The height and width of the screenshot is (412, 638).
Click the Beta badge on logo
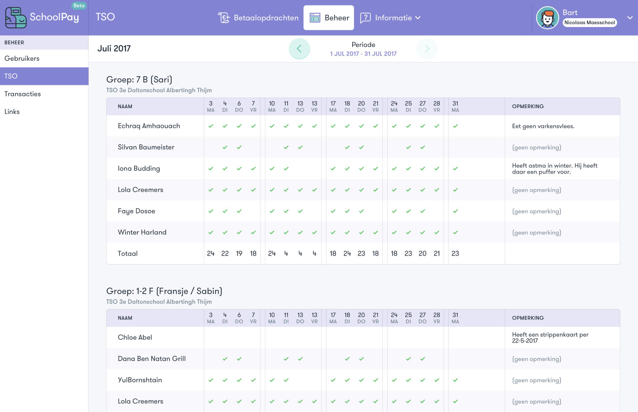(x=79, y=6)
